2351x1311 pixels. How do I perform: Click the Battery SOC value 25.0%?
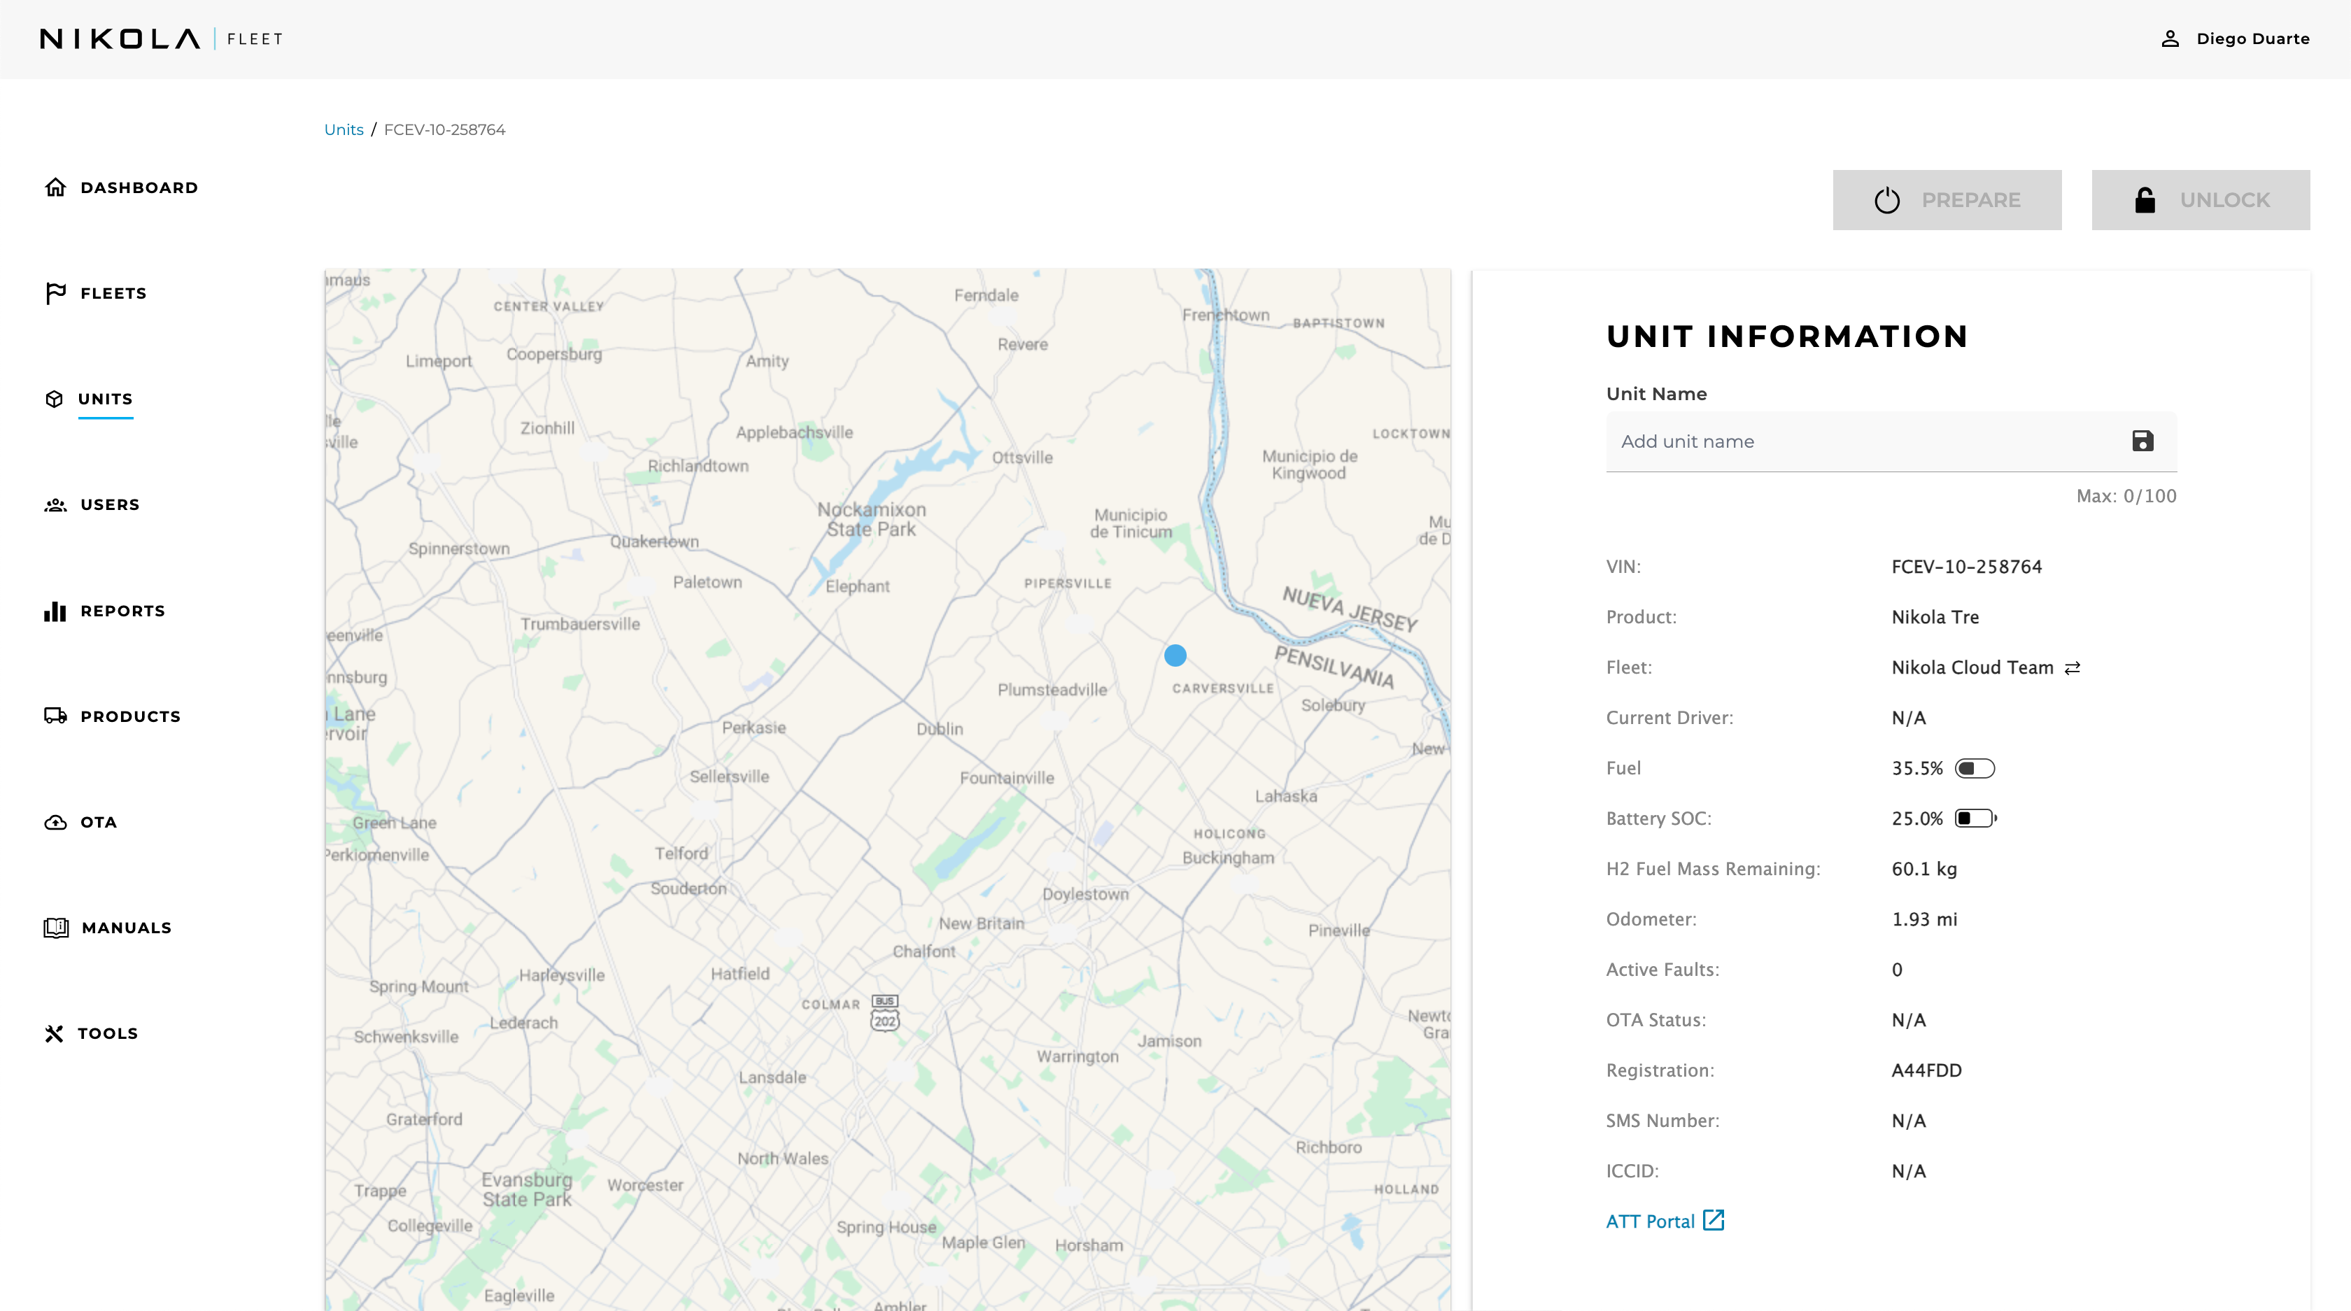1917,819
